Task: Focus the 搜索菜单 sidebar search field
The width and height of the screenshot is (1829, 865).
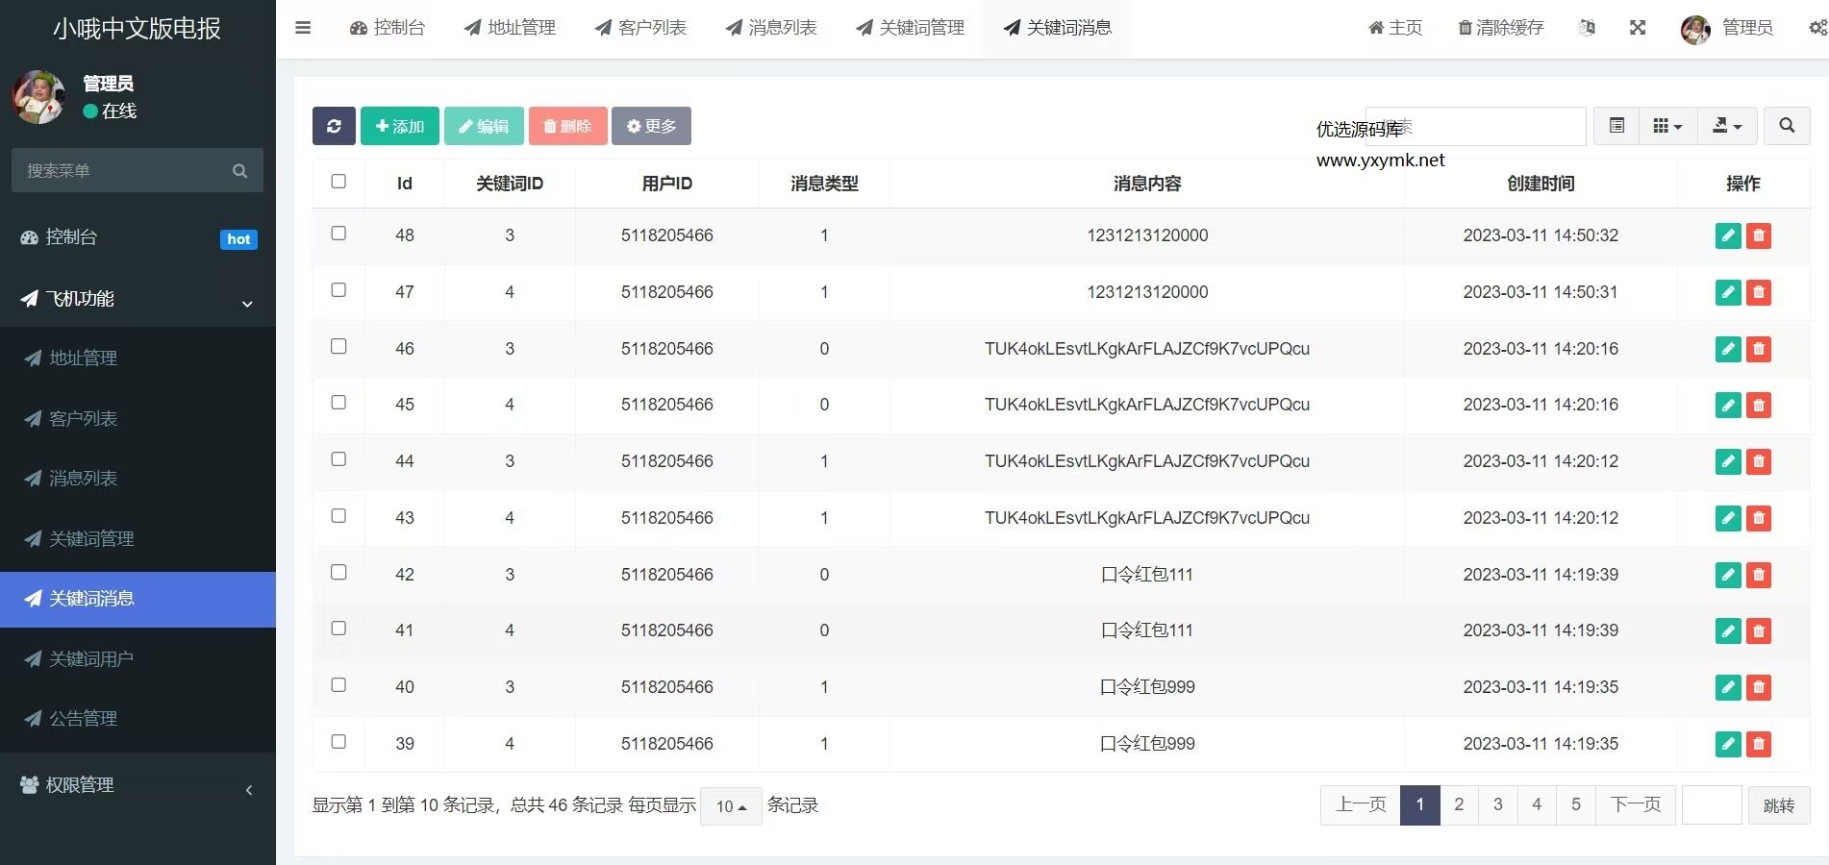Action: click(125, 170)
